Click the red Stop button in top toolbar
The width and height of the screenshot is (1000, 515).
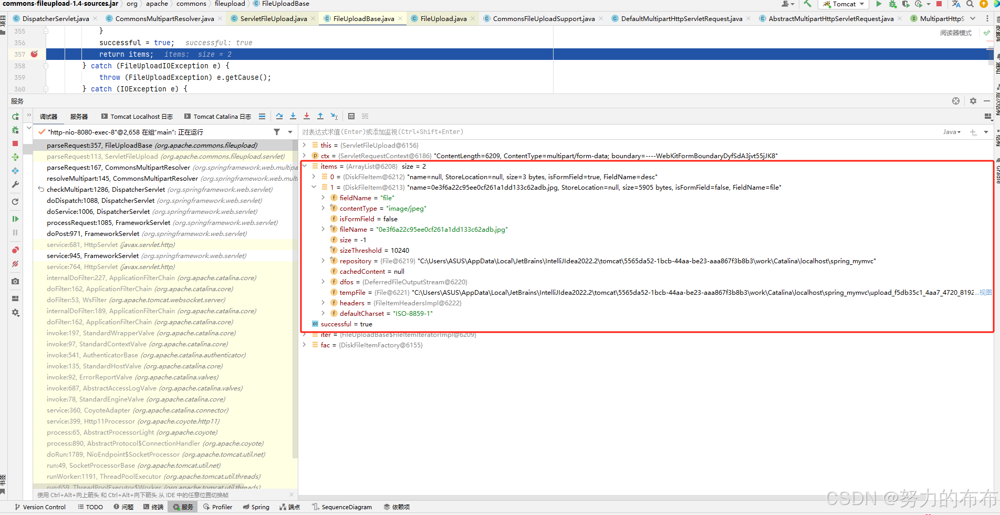point(939,4)
